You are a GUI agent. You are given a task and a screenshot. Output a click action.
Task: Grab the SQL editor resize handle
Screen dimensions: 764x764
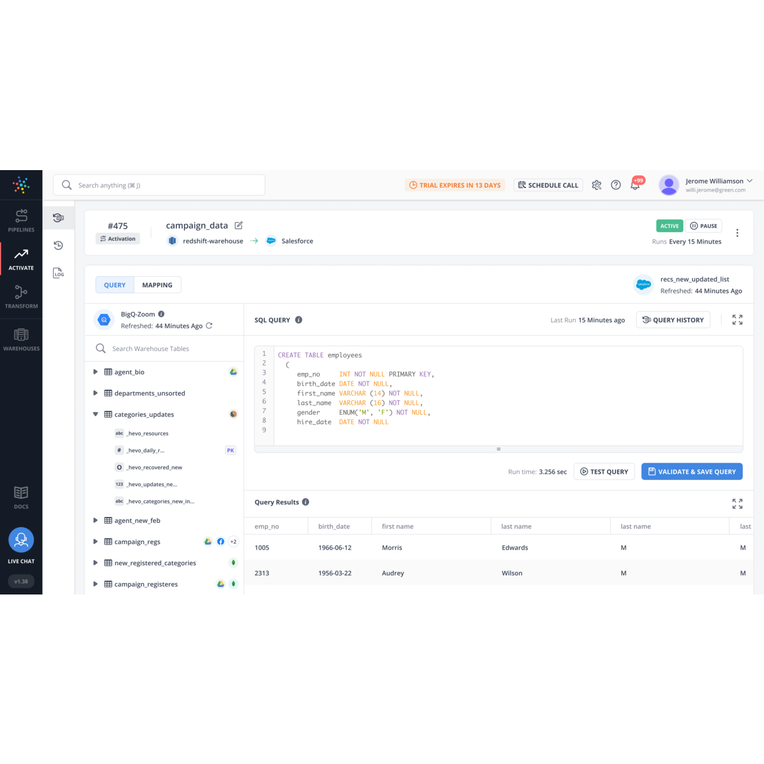pyautogui.click(x=498, y=449)
